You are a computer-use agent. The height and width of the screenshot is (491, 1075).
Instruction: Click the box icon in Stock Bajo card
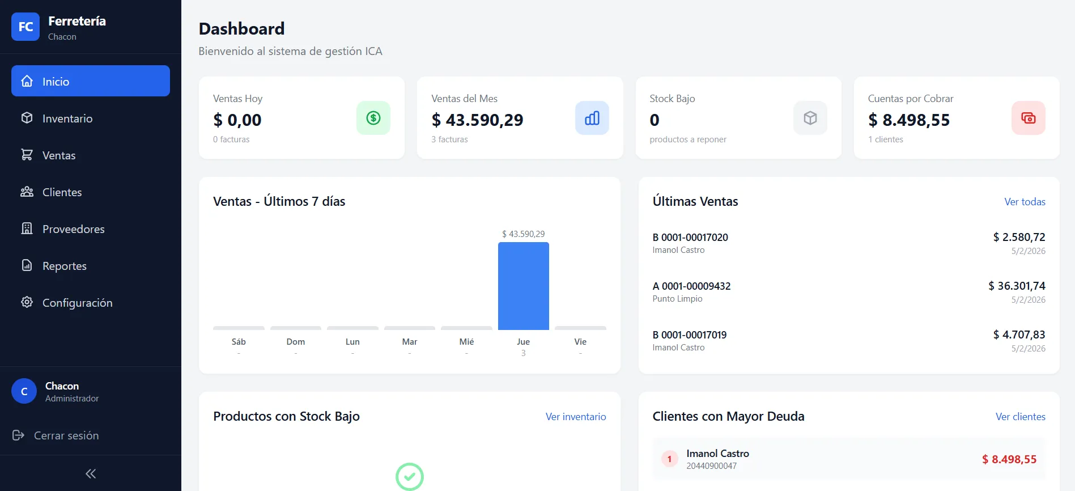pos(810,118)
